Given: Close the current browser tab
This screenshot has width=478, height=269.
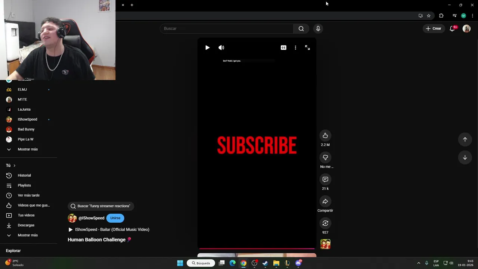Looking at the screenshot, I should (123, 5).
